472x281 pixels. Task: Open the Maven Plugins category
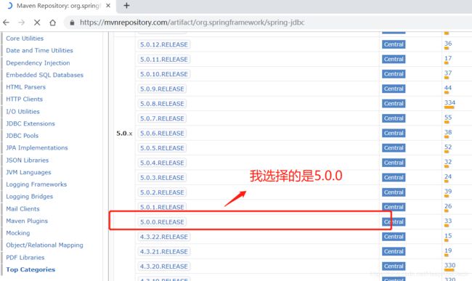tap(27, 221)
